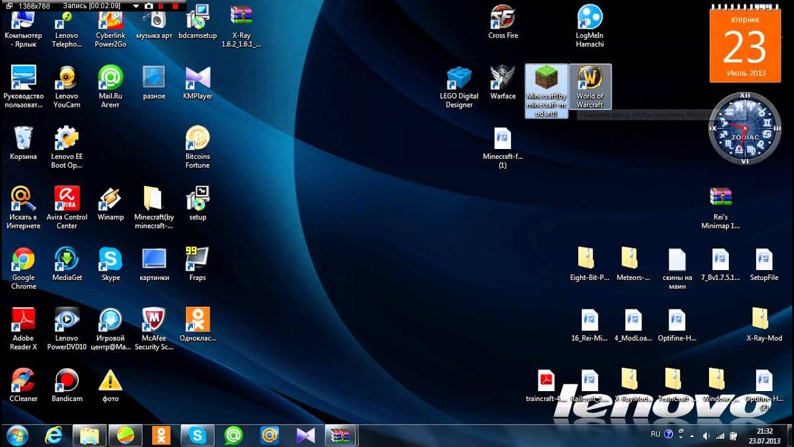This screenshot has width=794, height=447.
Task: Open the Корзина recycle bin
Action: [x=24, y=143]
